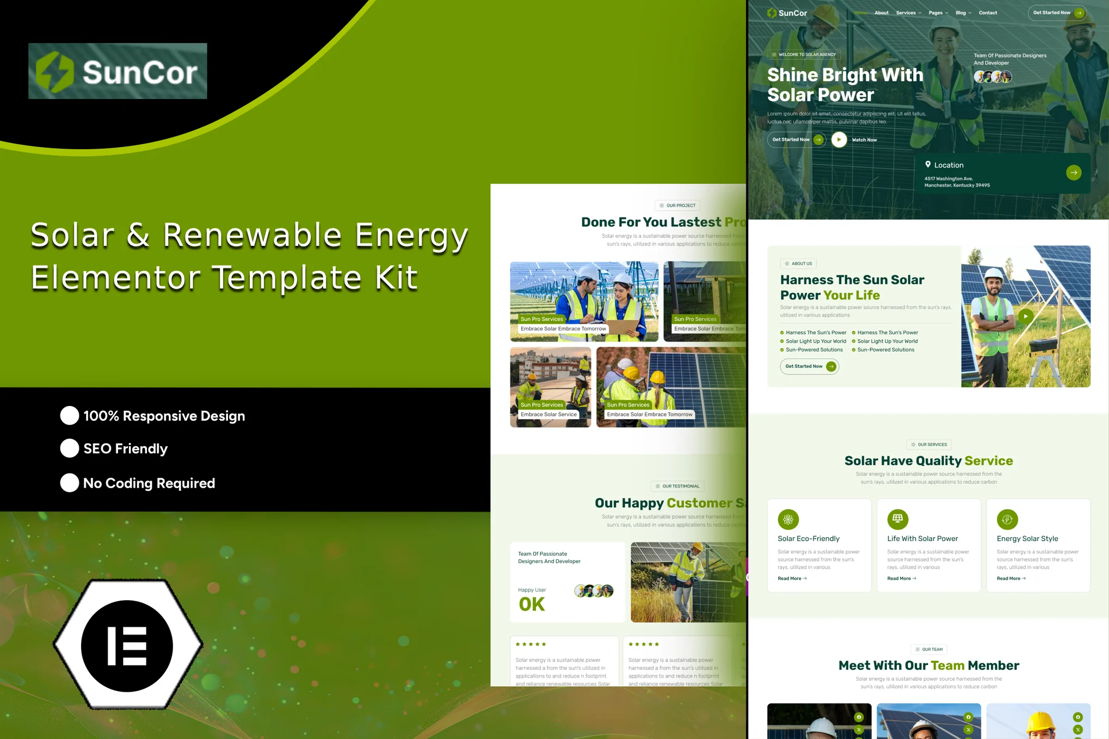1109x739 pixels.
Task: Expand the Services dropdown menu
Action: coord(908,13)
